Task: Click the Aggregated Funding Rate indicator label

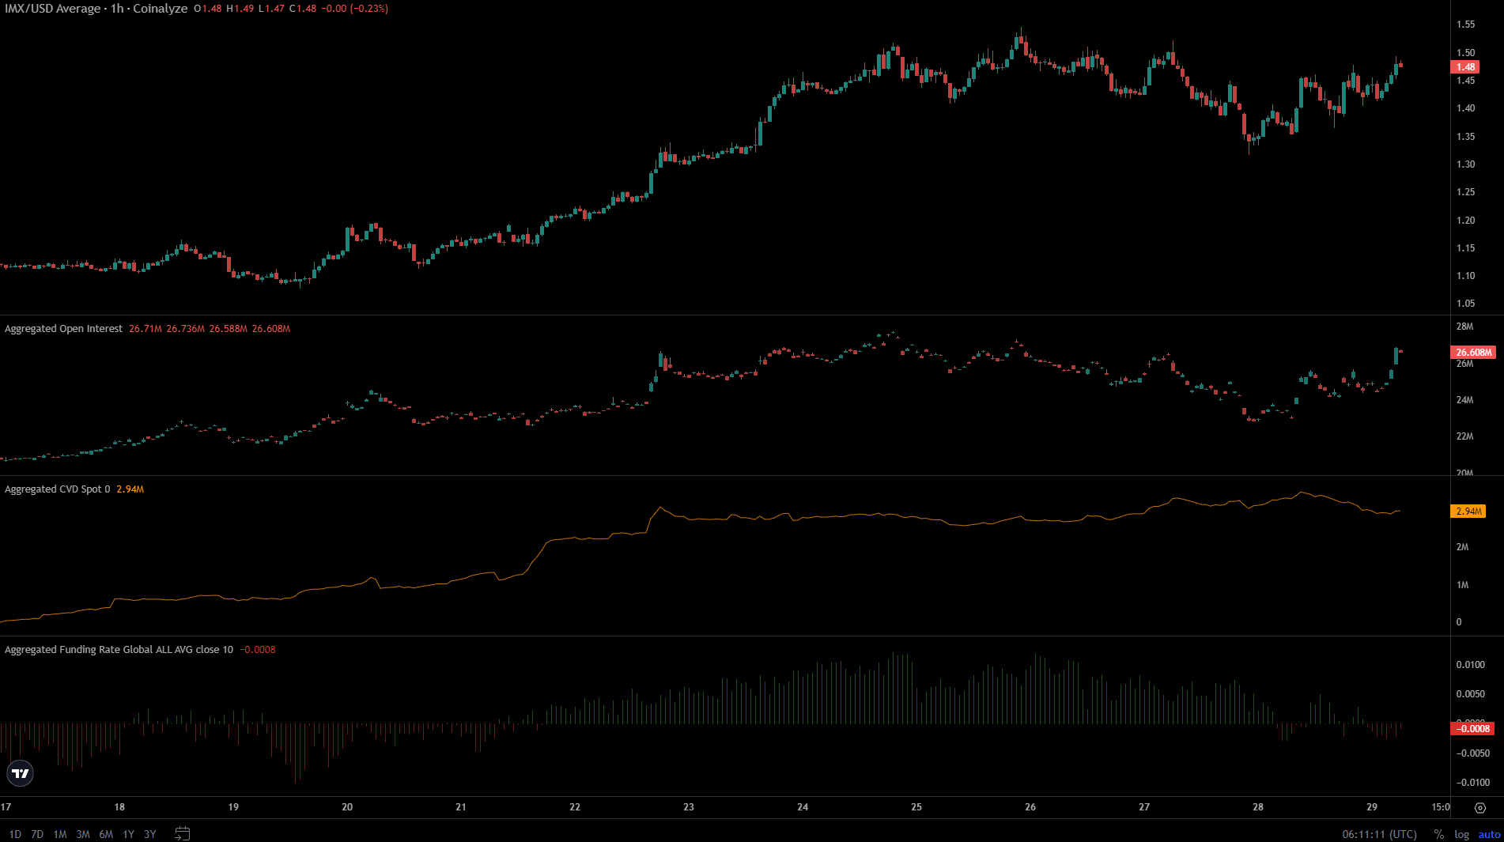Action: [x=119, y=650]
